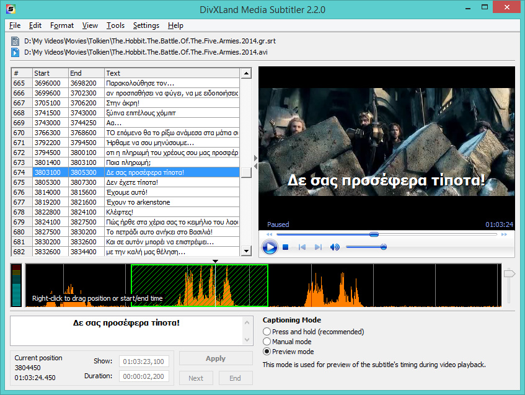Select Preview mode radio option
The image size is (525, 395).
[267, 352]
